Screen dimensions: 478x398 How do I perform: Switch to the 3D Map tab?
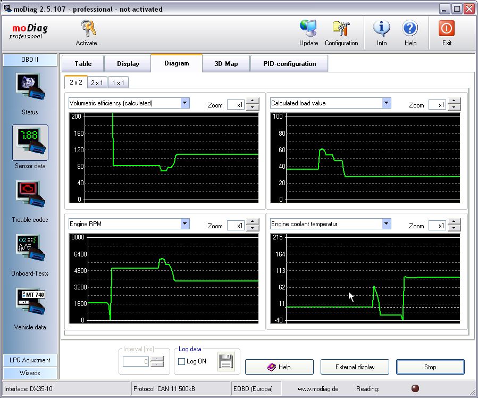click(x=226, y=64)
